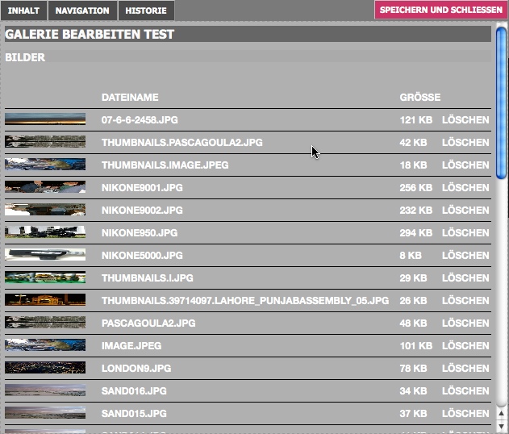Click the blue vertical scrollbar handle

(x=501, y=101)
